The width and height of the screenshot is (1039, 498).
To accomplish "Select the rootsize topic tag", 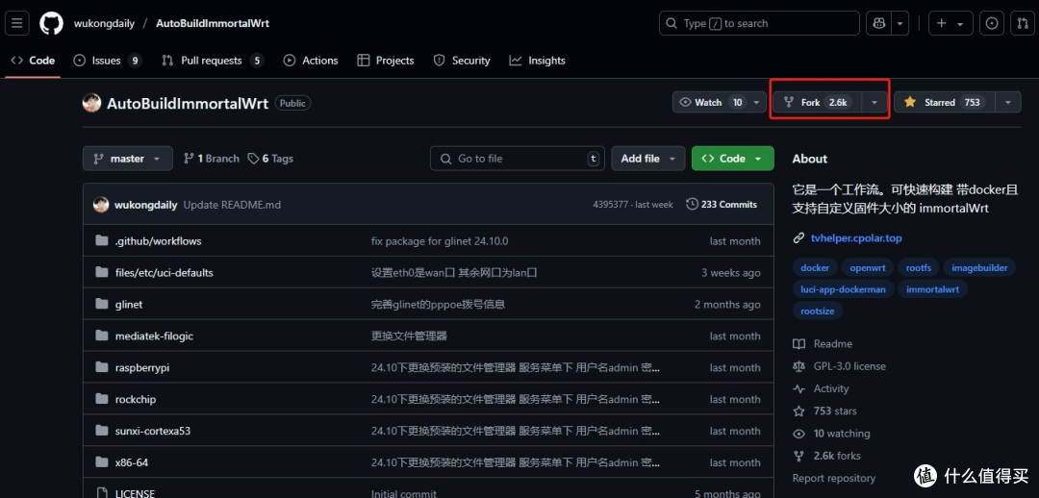I will pyautogui.click(x=817, y=310).
